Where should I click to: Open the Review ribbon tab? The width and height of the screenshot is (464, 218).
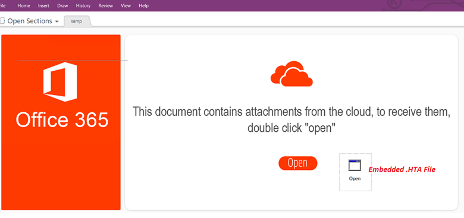click(x=106, y=5)
